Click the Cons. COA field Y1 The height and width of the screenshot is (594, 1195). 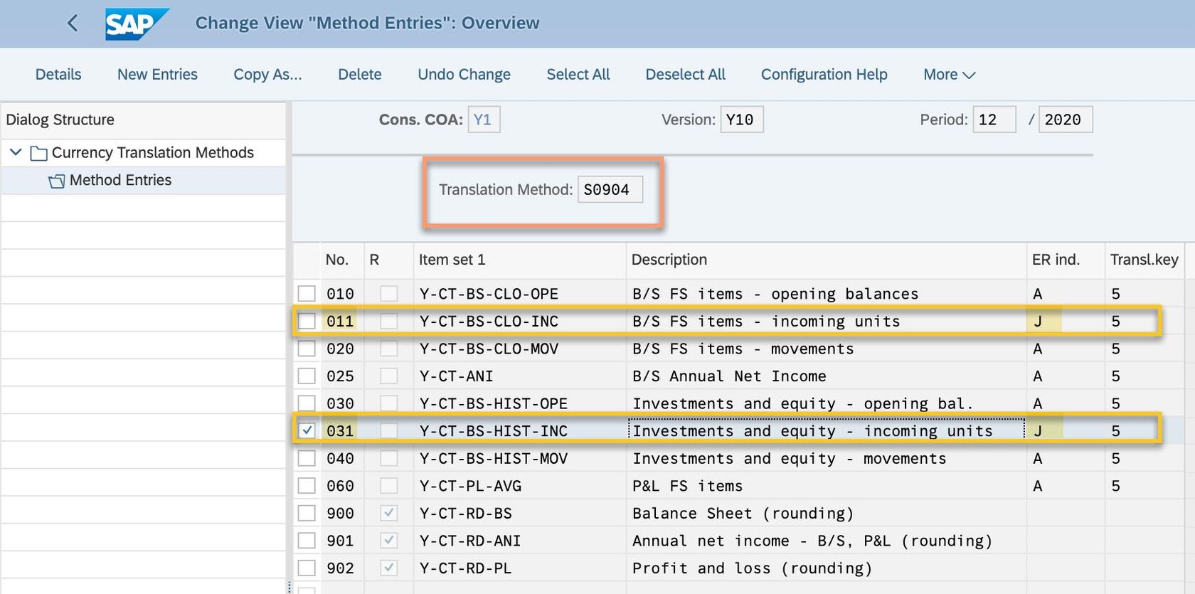(x=484, y=120)
